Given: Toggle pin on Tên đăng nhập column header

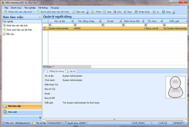Looking at the screenshot, I should (100, 21).
